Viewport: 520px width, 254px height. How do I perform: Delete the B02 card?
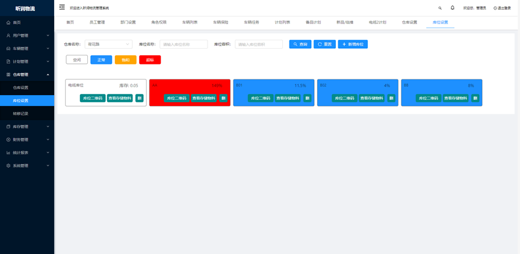coord(391,98)
